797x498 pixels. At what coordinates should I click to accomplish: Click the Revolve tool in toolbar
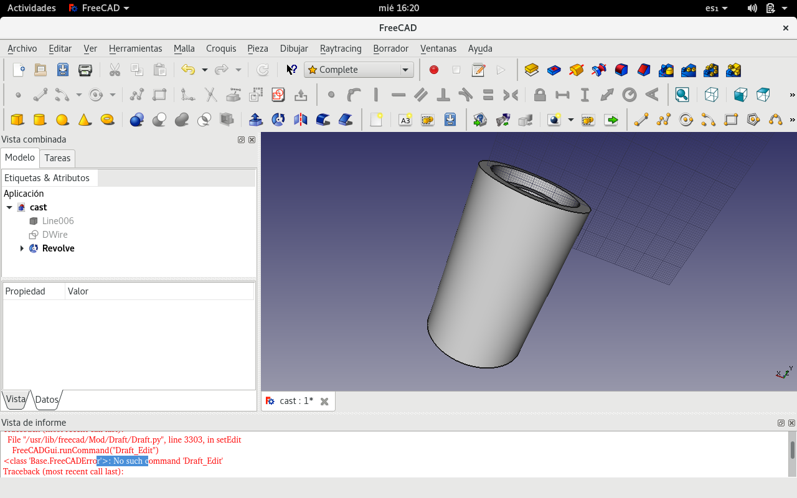click(278, 120)
